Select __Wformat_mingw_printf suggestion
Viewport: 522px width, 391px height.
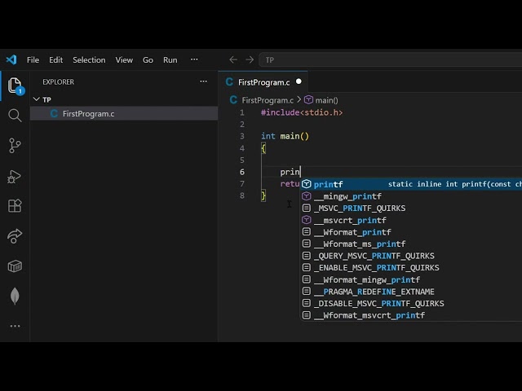click(x=411, y=279)
